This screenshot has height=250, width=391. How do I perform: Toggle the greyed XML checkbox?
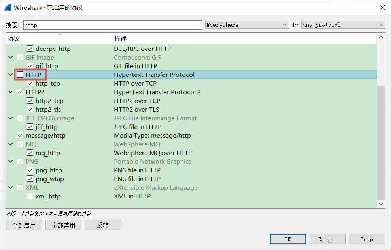point(20,188)
